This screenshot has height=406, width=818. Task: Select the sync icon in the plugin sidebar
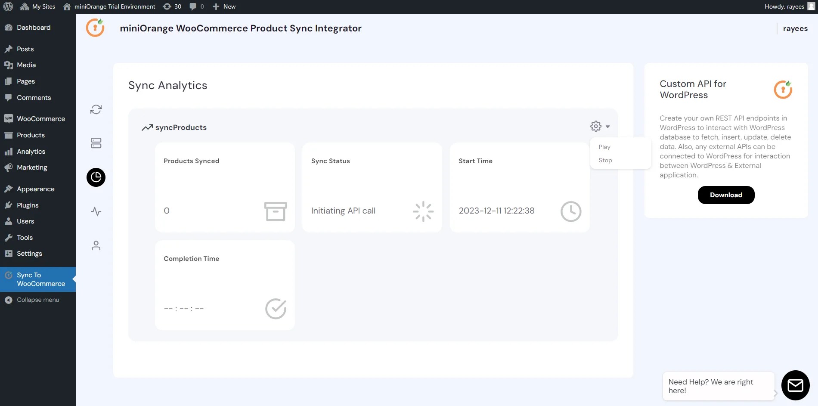coord(96,109)
